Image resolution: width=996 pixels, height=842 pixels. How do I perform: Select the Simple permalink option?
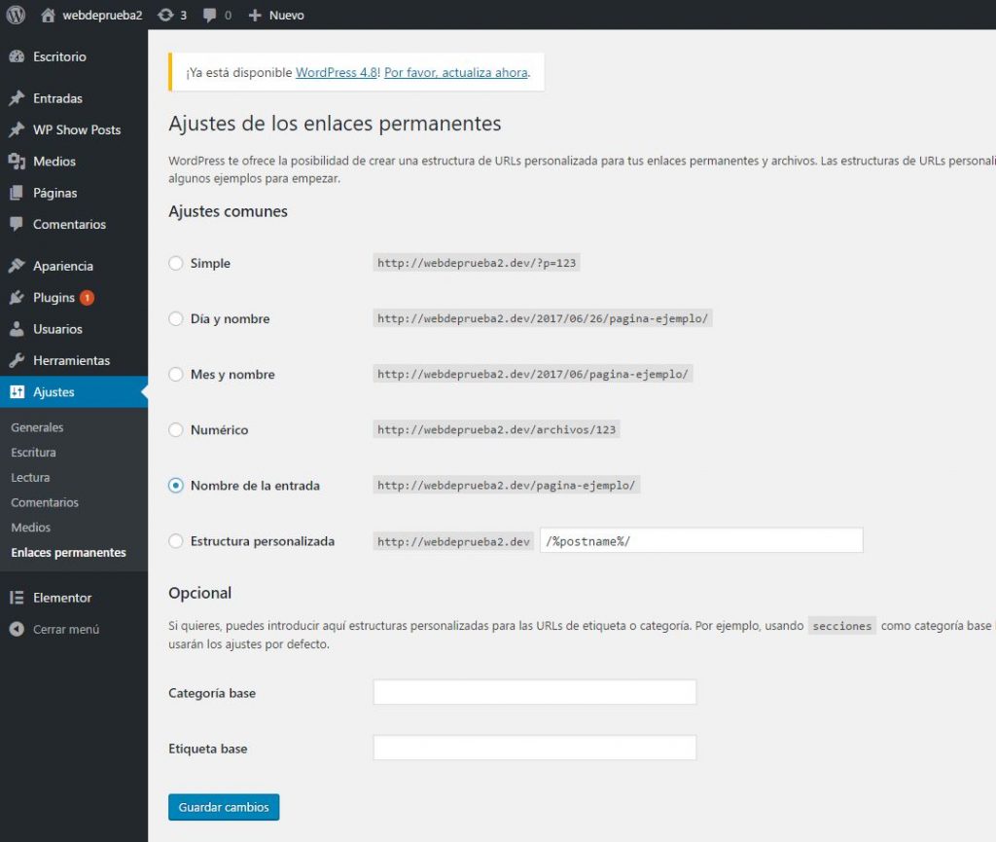[x=176, y=263]
